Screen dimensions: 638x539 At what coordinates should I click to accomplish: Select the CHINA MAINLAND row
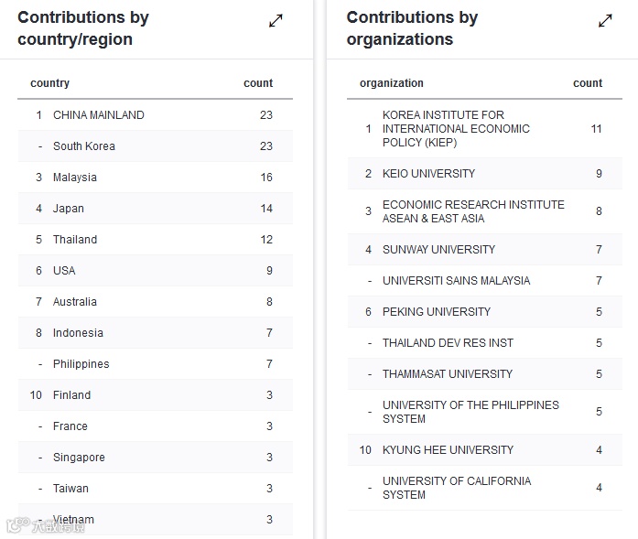coord(156,115)
